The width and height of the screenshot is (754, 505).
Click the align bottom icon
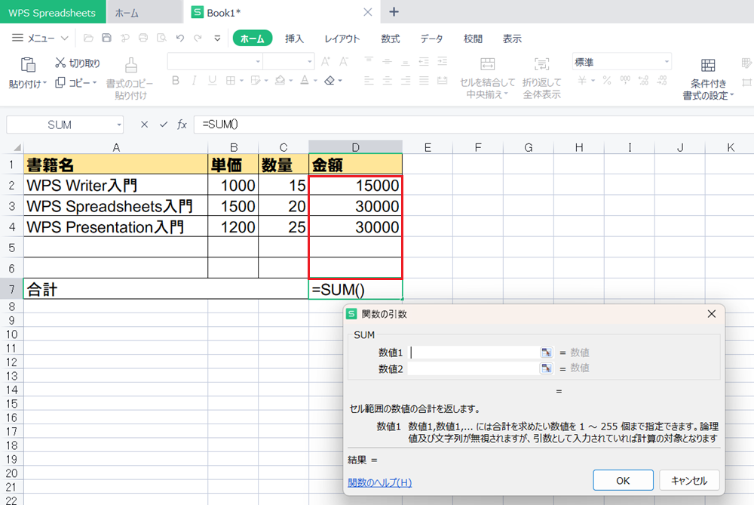coord(406,62)
